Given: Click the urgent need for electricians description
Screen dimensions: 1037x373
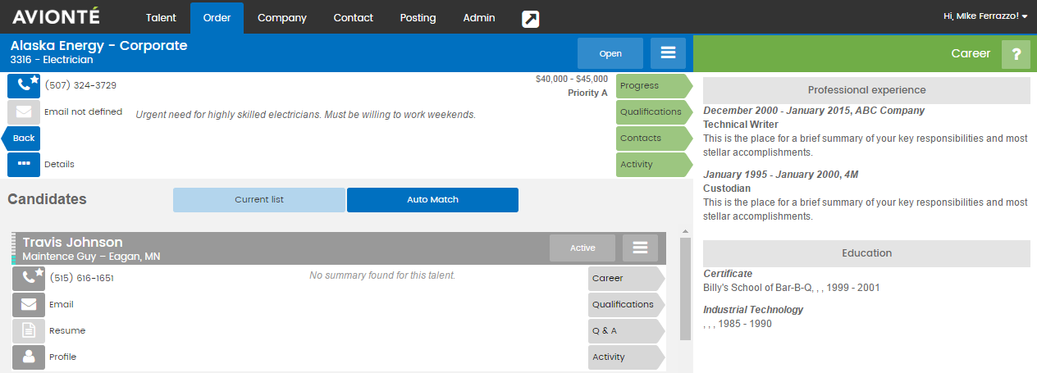Looking at the screenshot, I should (305, 115).
